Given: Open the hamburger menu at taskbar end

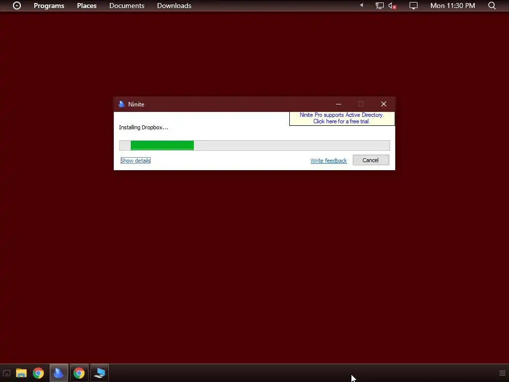Looking at the screenshot, I should coord(502,373).
